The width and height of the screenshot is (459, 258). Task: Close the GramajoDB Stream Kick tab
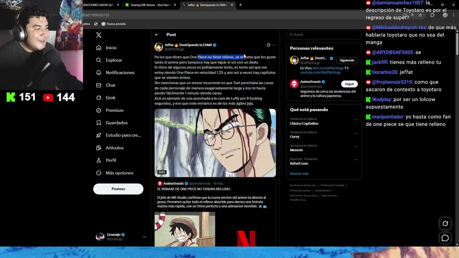(x=175, y=5)
